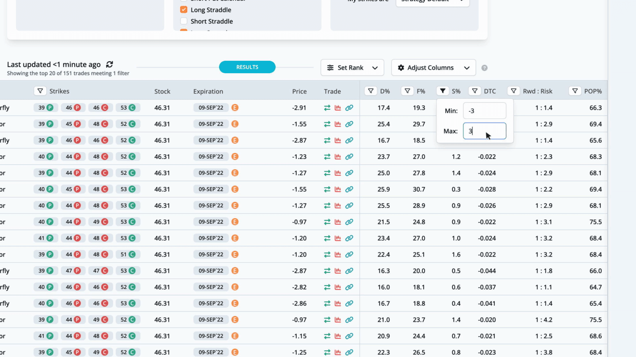Image resolution: width=636 pixels, height=357 pixels.
Task: Click the orange E earnings icon in the -2.91 row
Action: (235, 108)
